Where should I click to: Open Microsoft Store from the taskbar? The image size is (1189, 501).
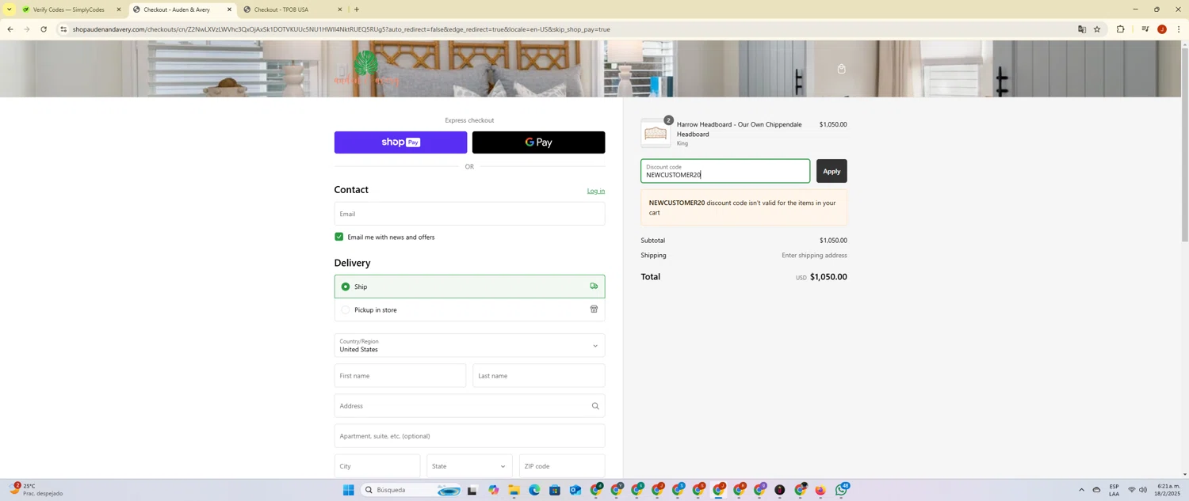pos(555,490)
